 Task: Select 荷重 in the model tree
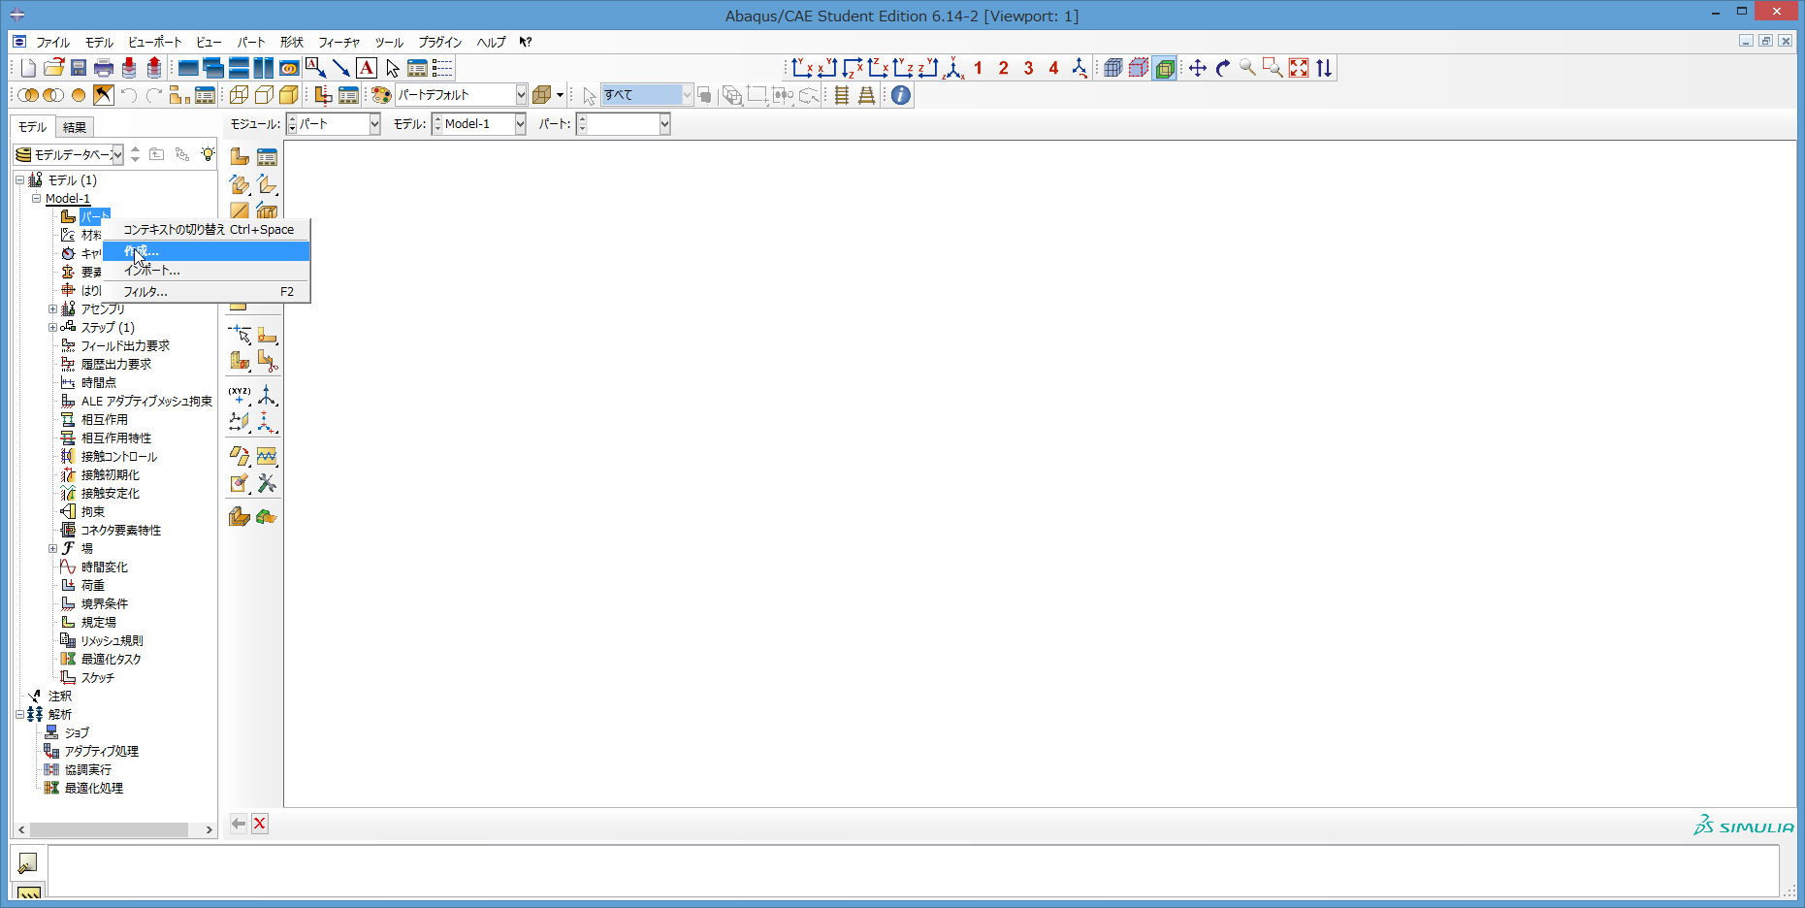93,586
